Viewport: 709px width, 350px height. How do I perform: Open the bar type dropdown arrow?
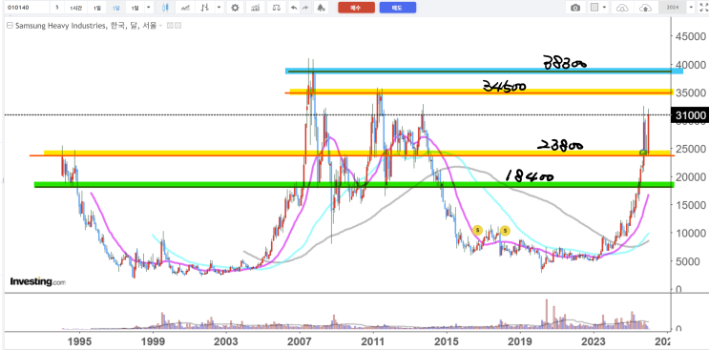click(219, 8)
